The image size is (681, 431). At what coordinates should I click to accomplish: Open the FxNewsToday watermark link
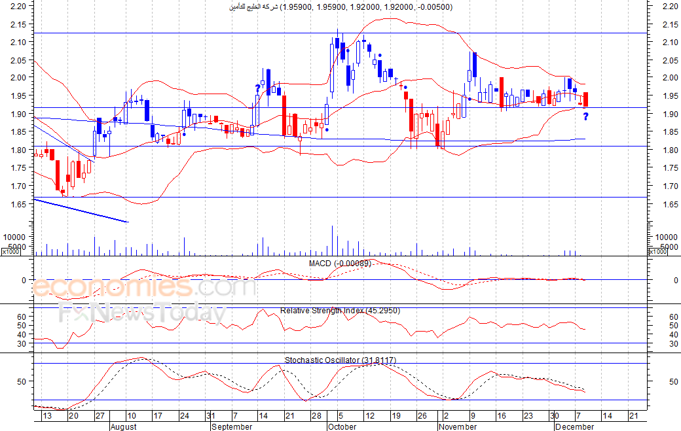(142, 314)
